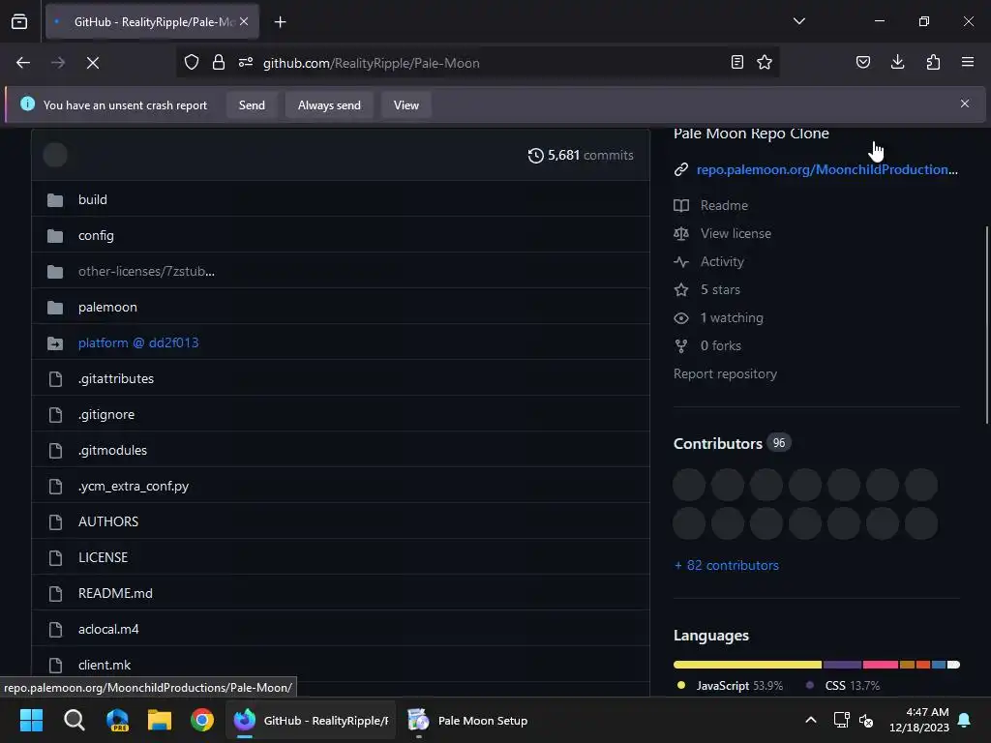Select JavaScript 53.9% language entry
Image resolution: width=991 pixels, height=743 pixels.
tap(730, 686)
